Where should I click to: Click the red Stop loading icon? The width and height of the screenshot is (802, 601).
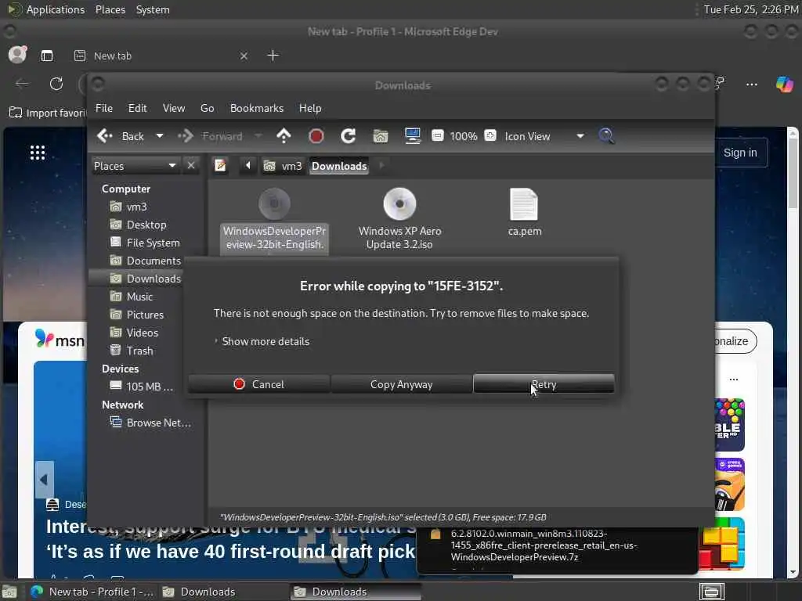coord(316,136)
